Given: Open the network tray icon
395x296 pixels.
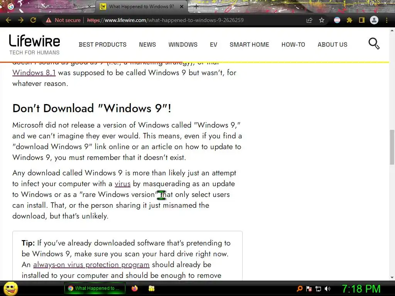Looking at the screenshot, I should click(318, 289).
